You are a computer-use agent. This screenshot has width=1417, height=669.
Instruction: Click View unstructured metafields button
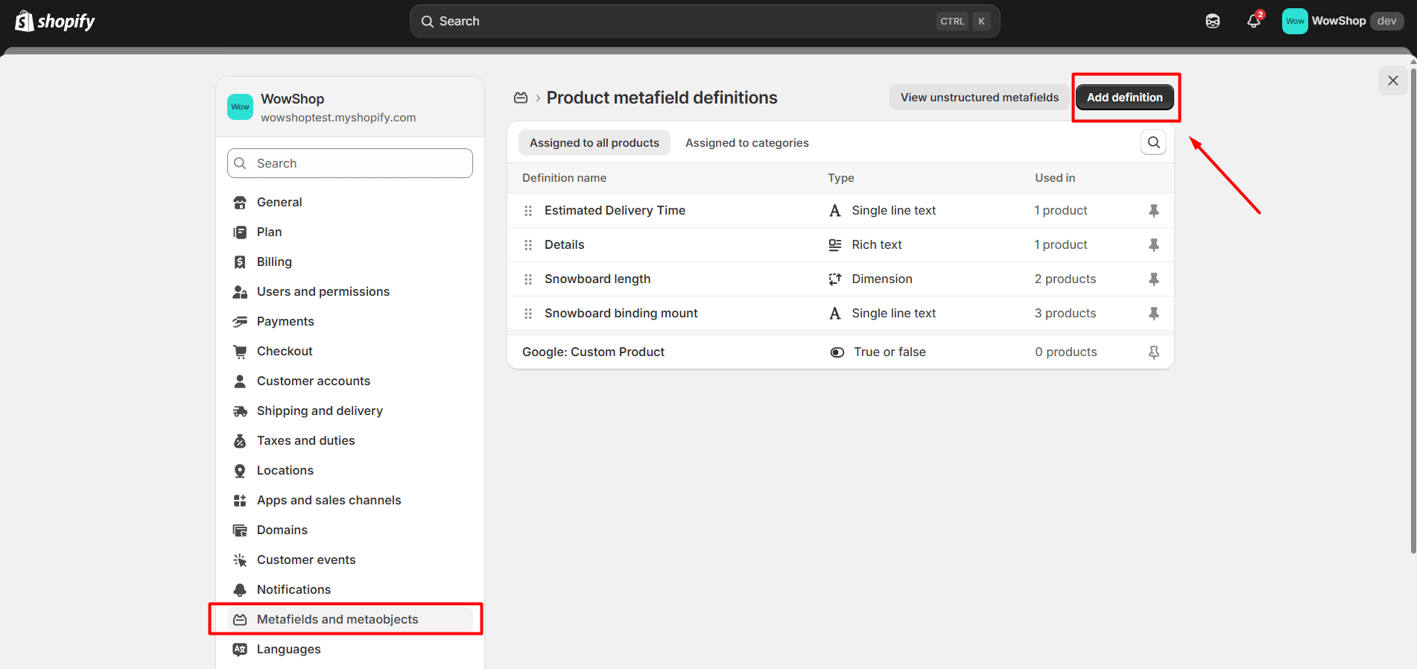tap(979, 98)
